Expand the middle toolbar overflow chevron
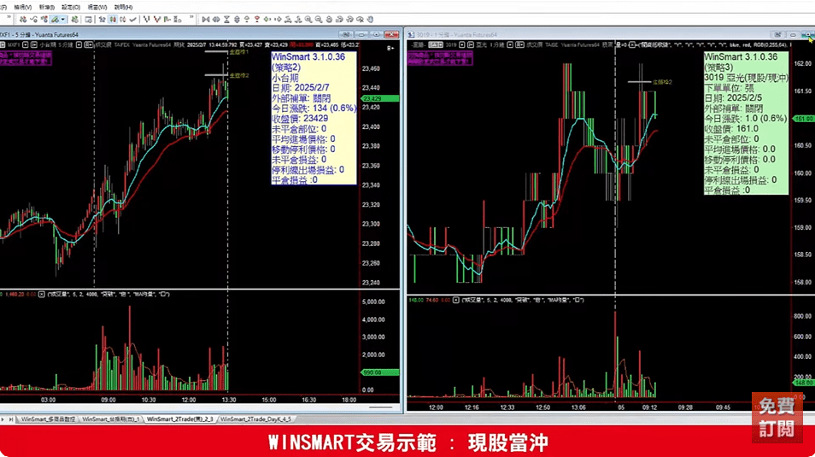This screenshot has width=815, height=457. click(192, 17)
